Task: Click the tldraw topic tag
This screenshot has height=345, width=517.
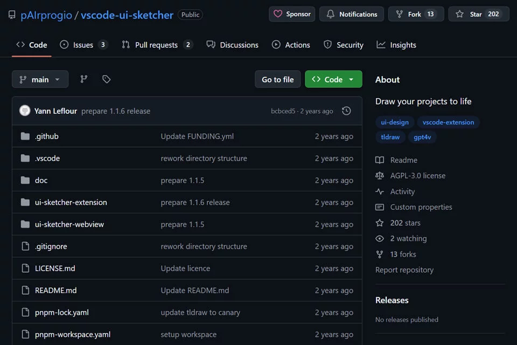Action: click(390, 137)
